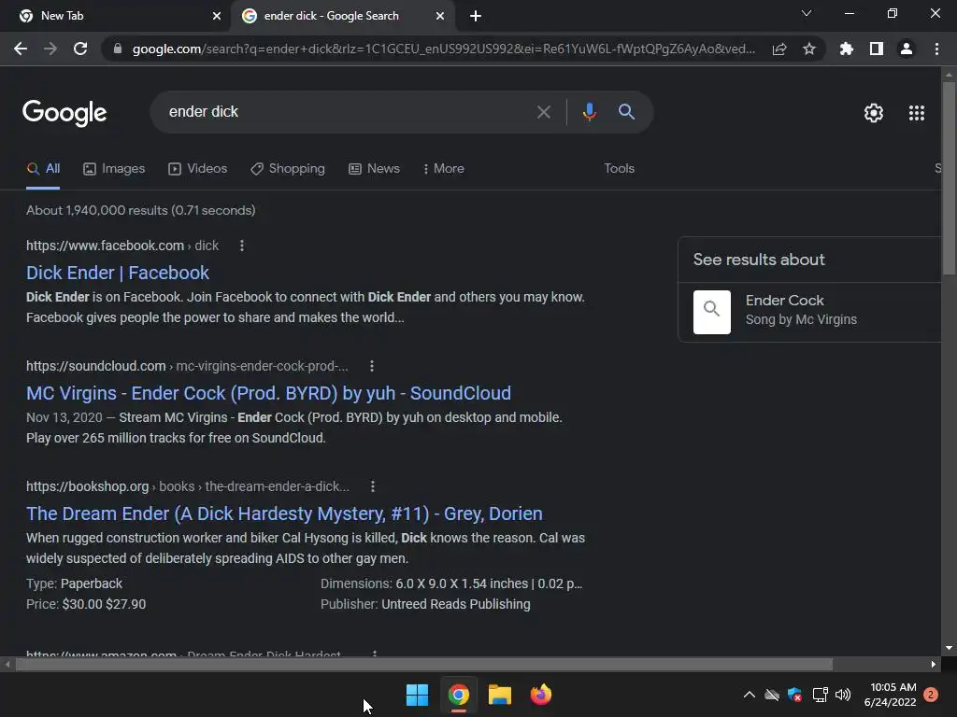
Task: Switch to Shopping results
Action: 288,168
